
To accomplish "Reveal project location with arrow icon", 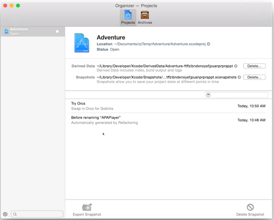I will (209, 44).
